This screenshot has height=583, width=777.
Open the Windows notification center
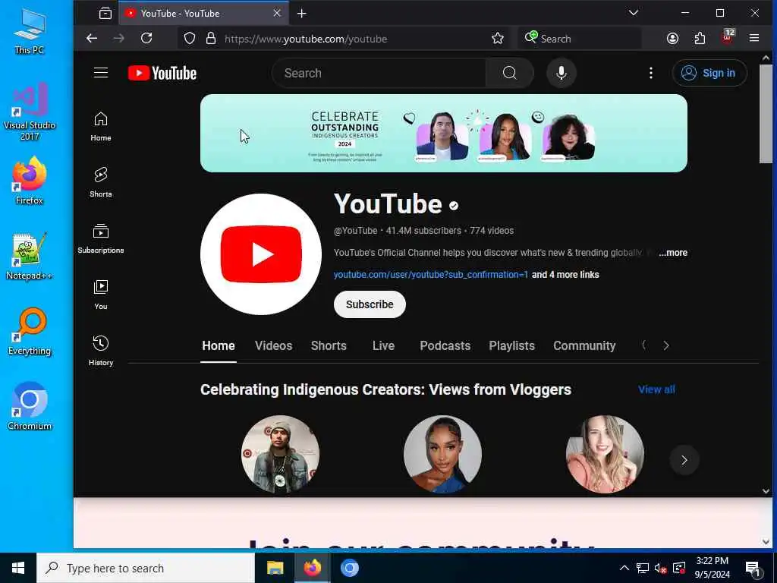753,569
